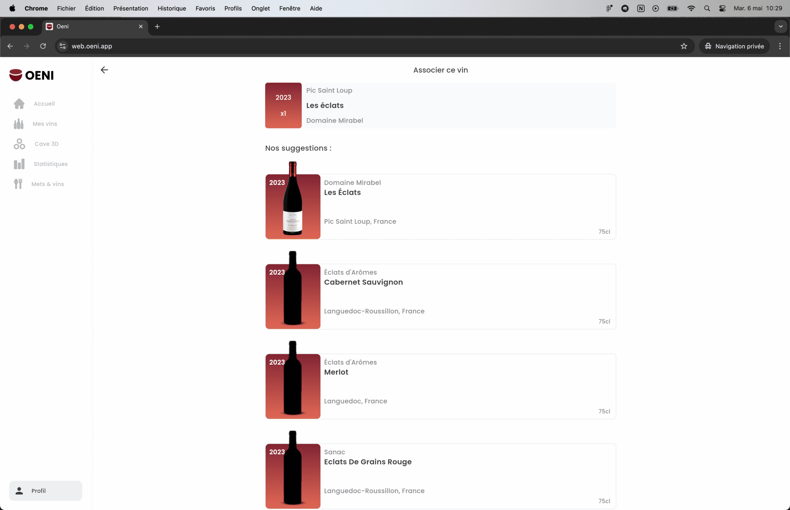Click the 'Nos suggestions :' heading
The image size is (790, 510).
[x=298, y=148]
